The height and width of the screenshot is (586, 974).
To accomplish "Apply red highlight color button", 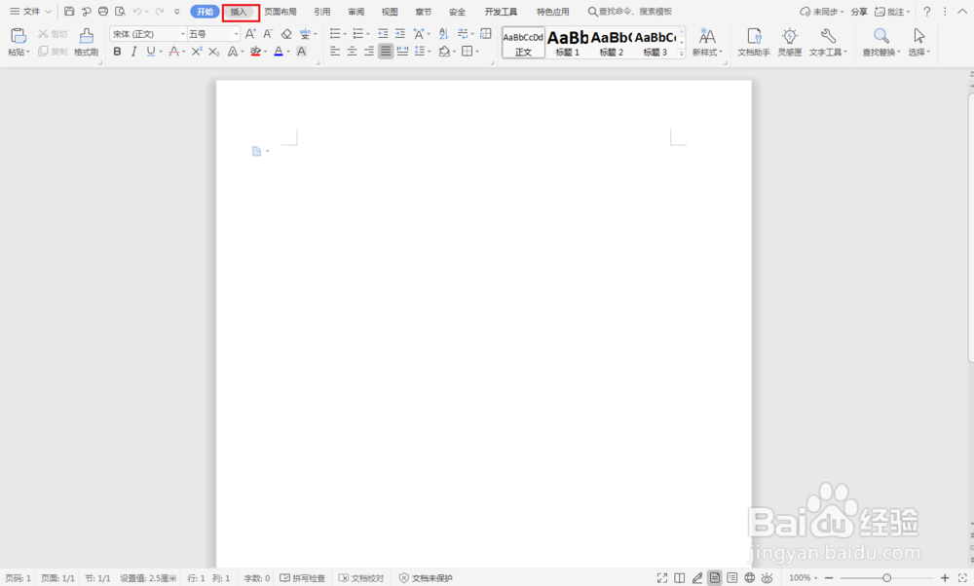I will (x=255, y=52).
